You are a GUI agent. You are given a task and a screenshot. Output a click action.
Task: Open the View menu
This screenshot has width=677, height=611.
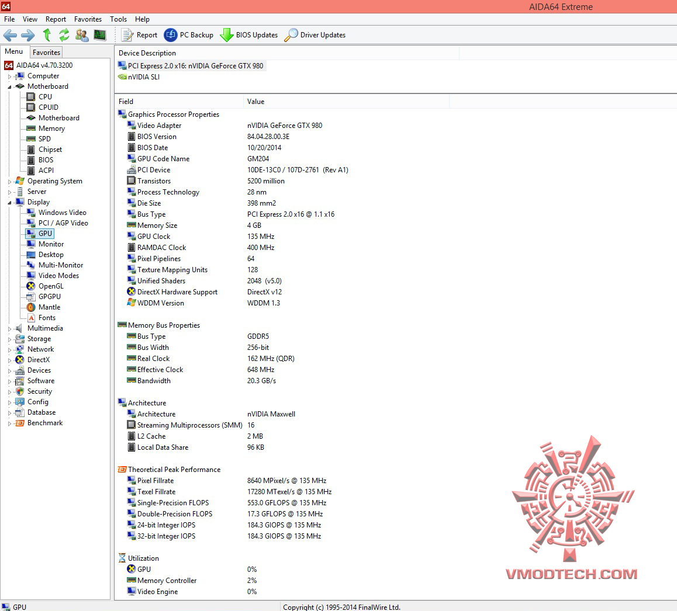click(30, 19)
